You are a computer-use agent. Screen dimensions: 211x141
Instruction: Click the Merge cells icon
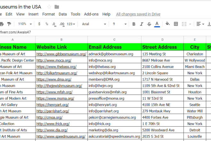(x=184, y=24)
